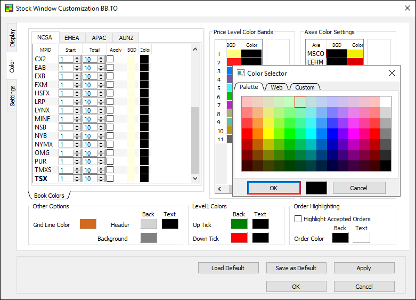
Task: Switch to the EMEA tab
Action: (x=72, y=38)
